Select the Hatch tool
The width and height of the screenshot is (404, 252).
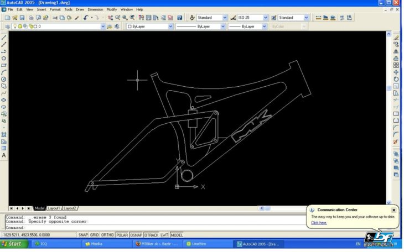tap(4, 135)
